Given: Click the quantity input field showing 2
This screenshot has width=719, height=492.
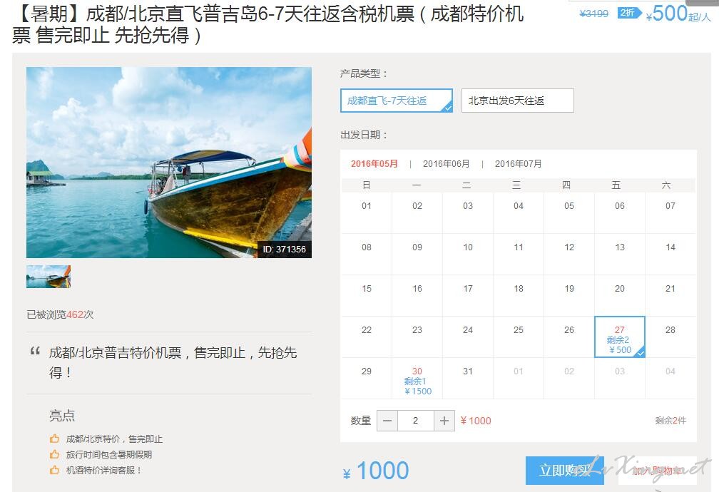Looking at the screenshot, I should point(415,421).
